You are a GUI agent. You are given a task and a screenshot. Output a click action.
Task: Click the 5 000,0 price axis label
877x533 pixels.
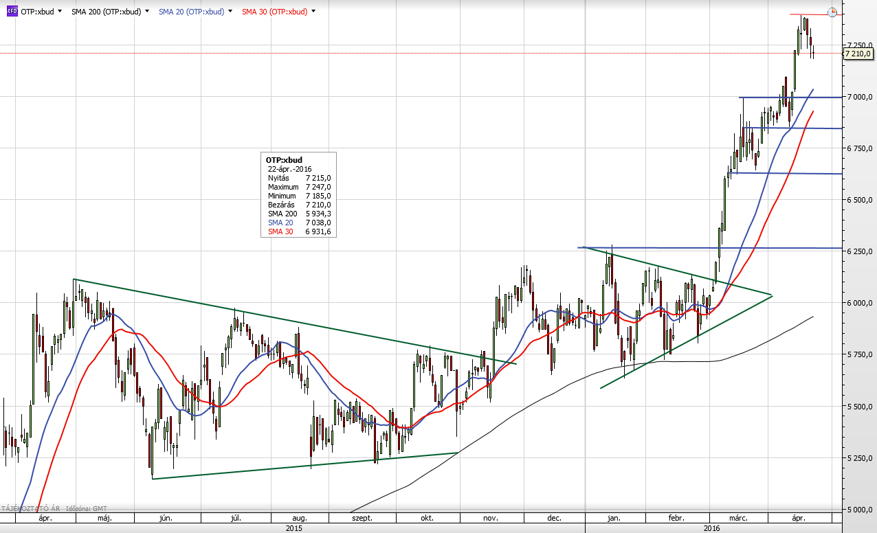pos(859,510)
